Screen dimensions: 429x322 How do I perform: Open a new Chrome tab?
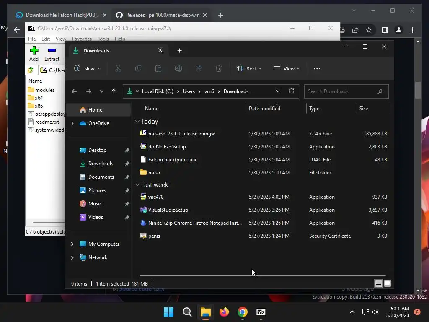(x=220, y=15)
